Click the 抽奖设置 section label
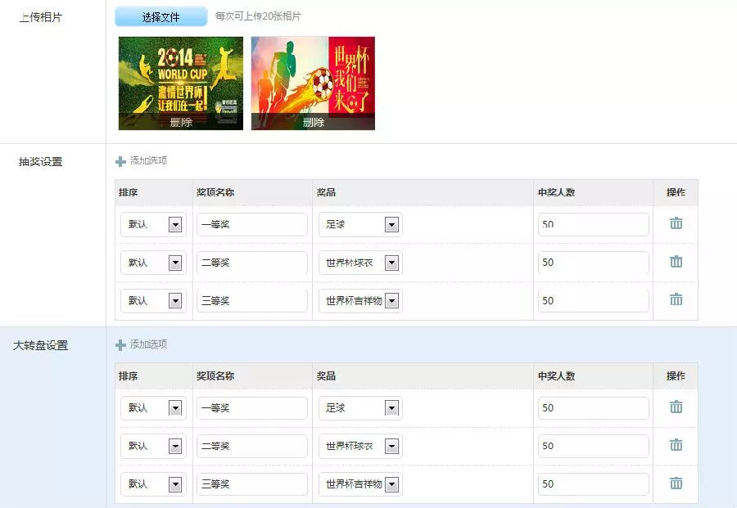 (40, 161)
